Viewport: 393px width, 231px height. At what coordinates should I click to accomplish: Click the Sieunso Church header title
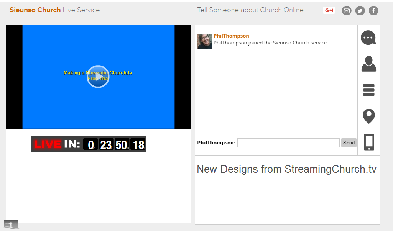[x=35, y=10]
